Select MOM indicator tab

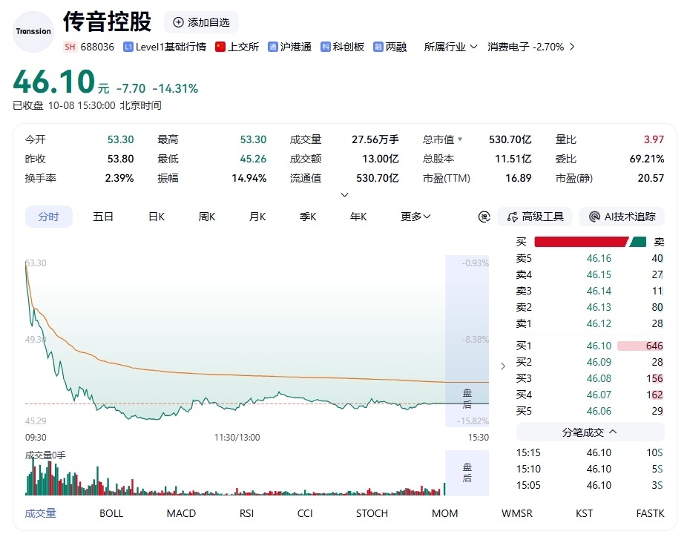pos(444,513)
